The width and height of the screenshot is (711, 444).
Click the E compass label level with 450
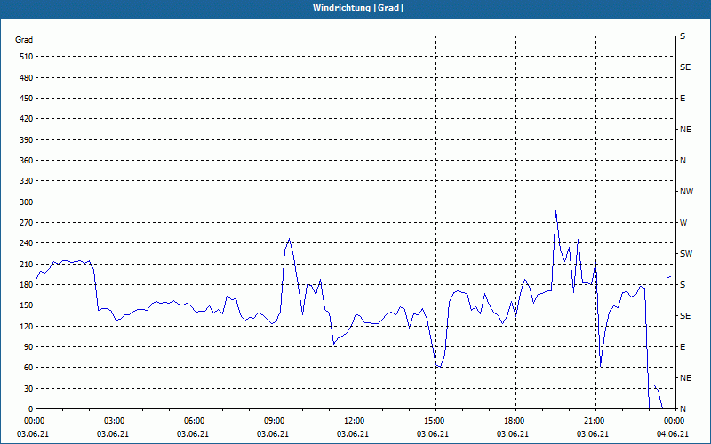click(x=683, y=99)
